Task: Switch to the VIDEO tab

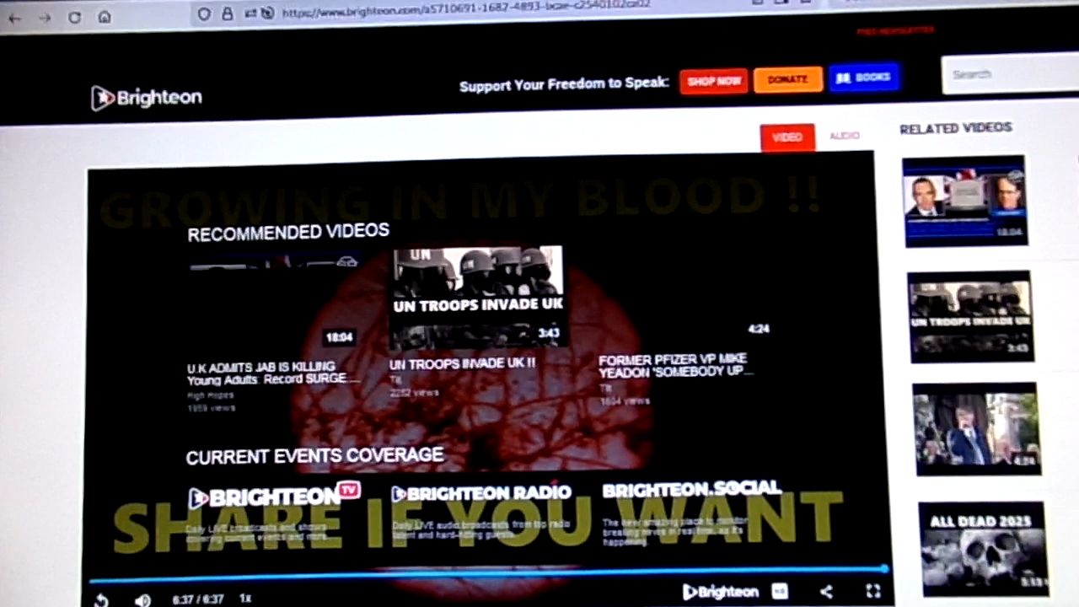Action: tap(786, 137)
